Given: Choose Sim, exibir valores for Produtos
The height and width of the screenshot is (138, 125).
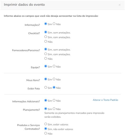Looking at the screenshot, I should click(x=46, y=124).
